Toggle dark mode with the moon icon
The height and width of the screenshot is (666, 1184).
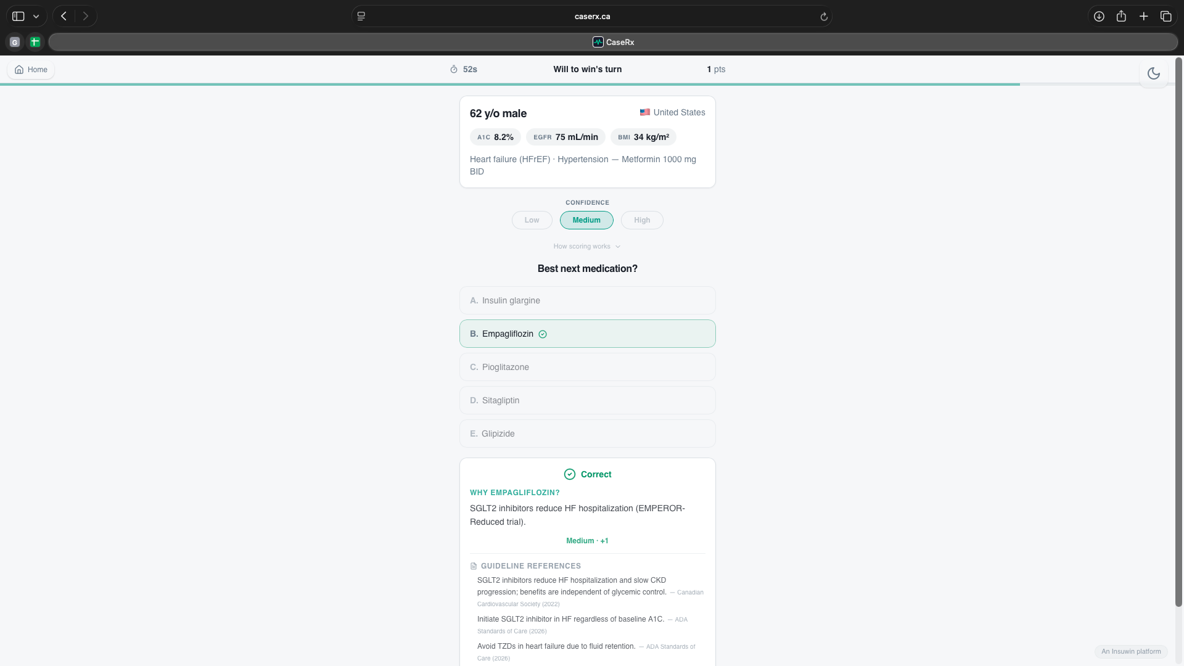click(1153, 73)
